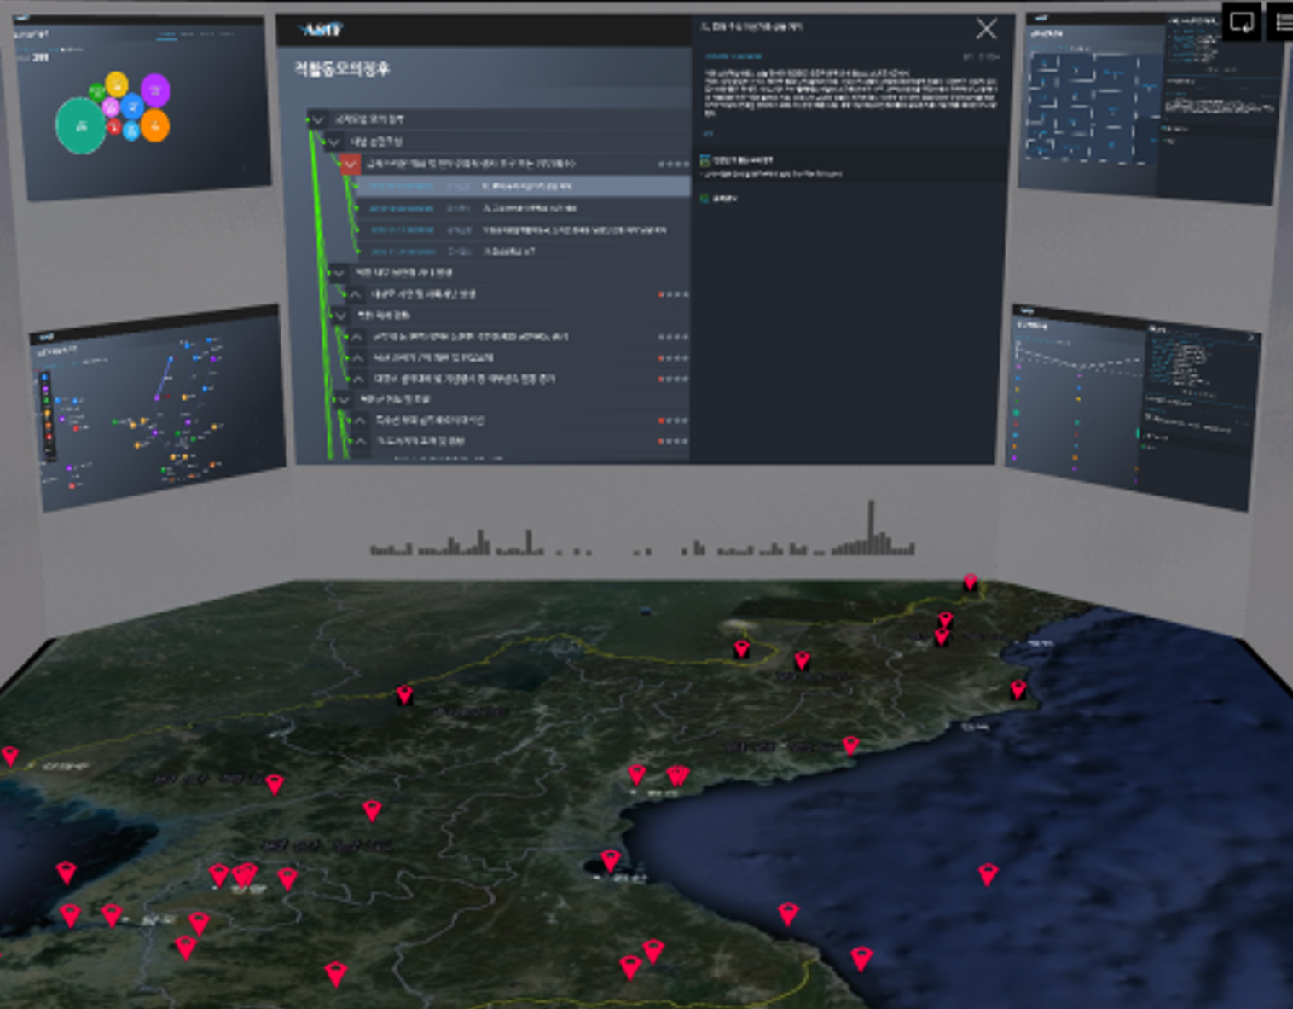Click the screen-share icon in top-right corner
The height and width of the screenshot is (1009, 1293).
click(1241, 22)
